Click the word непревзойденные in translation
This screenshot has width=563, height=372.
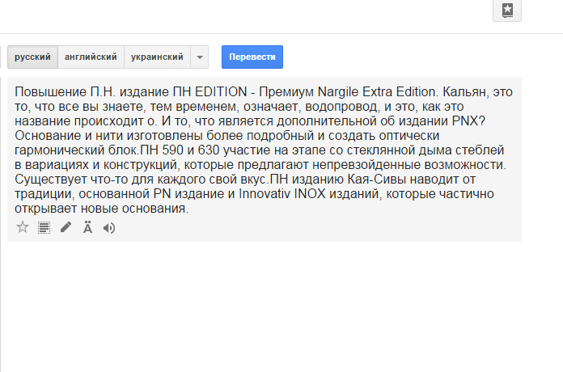pyautogui.click(x=366, y=165)
